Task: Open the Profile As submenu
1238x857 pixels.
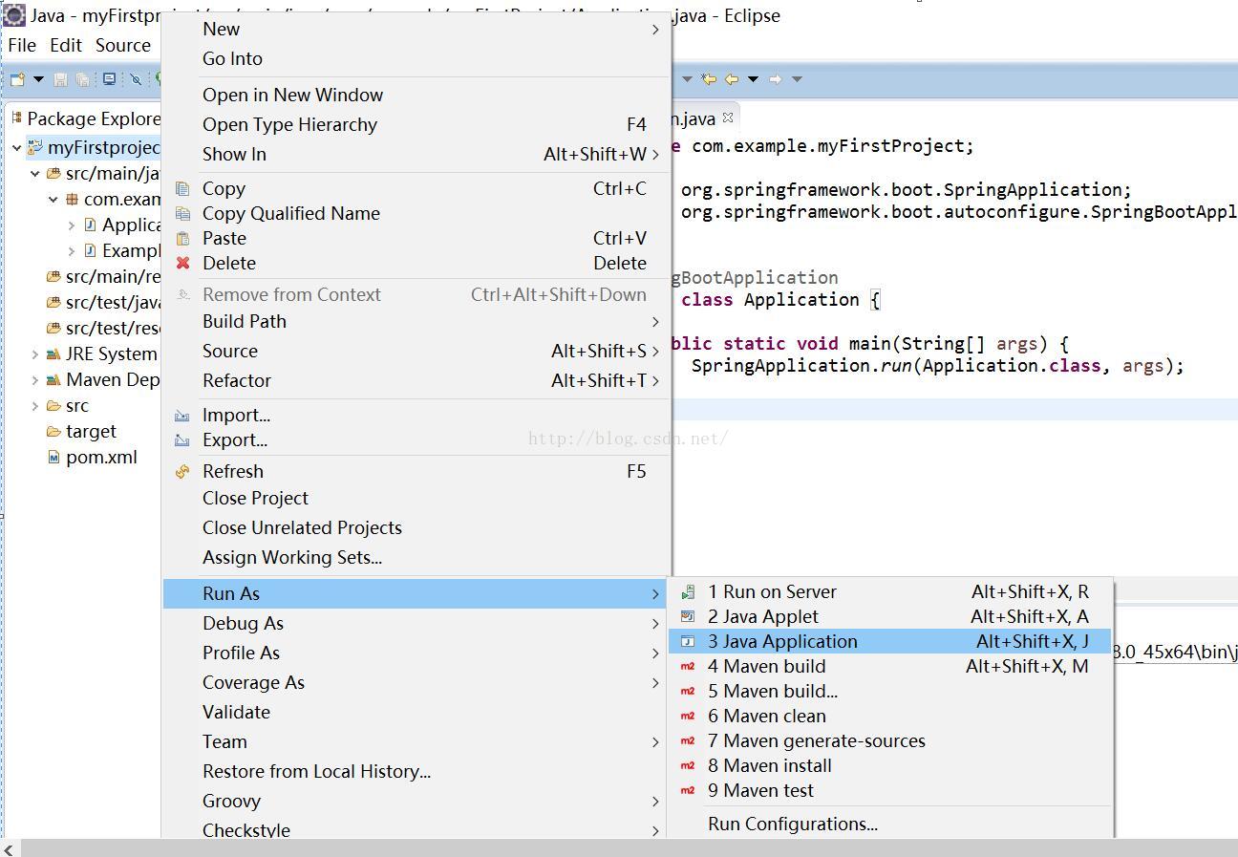Action: [416, 653]
